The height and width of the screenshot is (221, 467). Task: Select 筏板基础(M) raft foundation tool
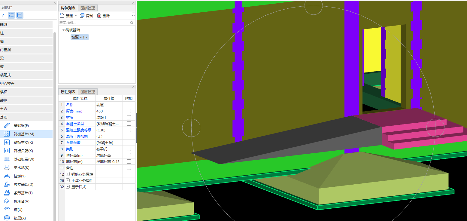[26, 134]
